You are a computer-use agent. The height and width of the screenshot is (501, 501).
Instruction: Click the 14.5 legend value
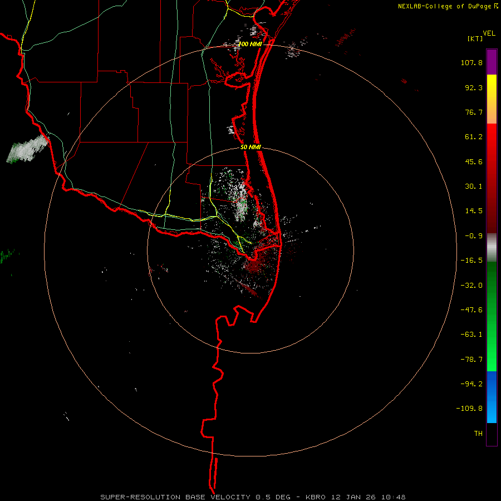coord(474,211)
